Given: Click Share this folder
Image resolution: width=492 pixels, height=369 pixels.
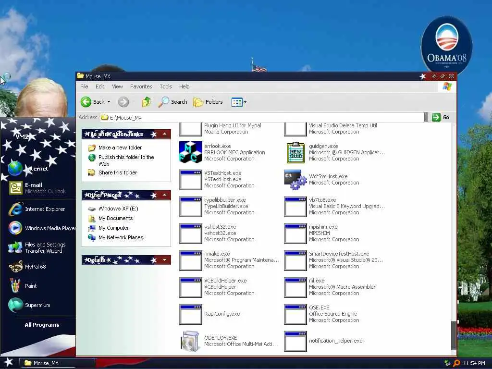Looking at the screenshot, I should 118,172.
